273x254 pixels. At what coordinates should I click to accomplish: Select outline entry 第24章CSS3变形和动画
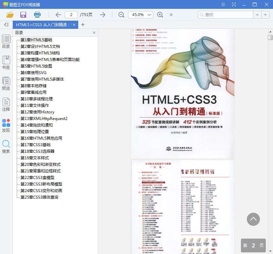coord(41,191)
